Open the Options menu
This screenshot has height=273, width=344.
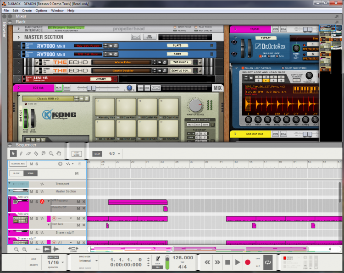[x=41, y=10]
